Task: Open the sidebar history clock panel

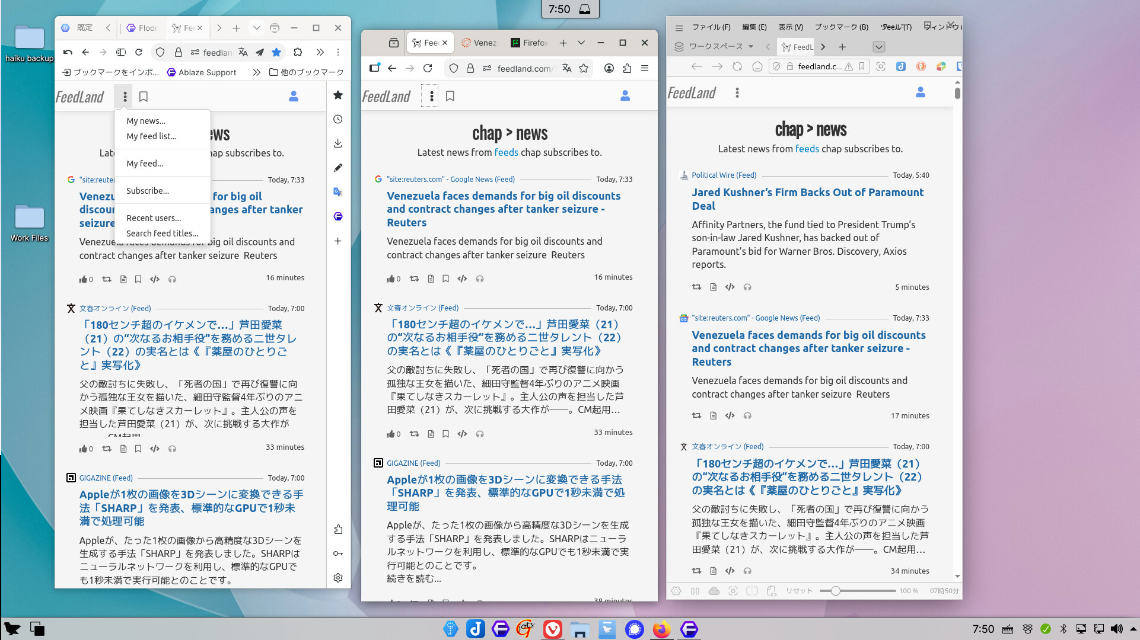Action: (338, 119)
